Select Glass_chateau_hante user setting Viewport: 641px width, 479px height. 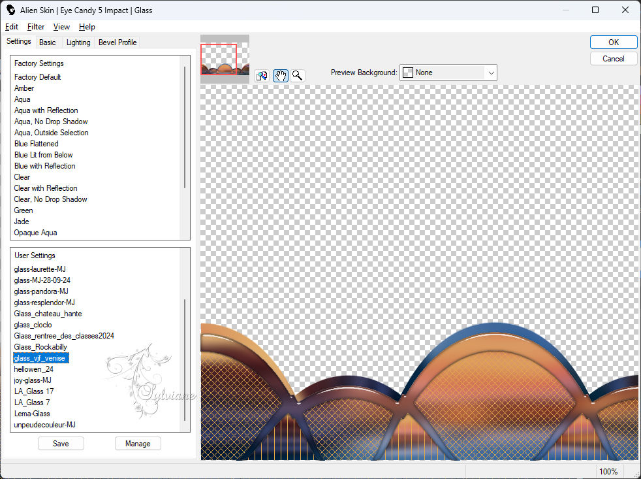tap(48, 313)
